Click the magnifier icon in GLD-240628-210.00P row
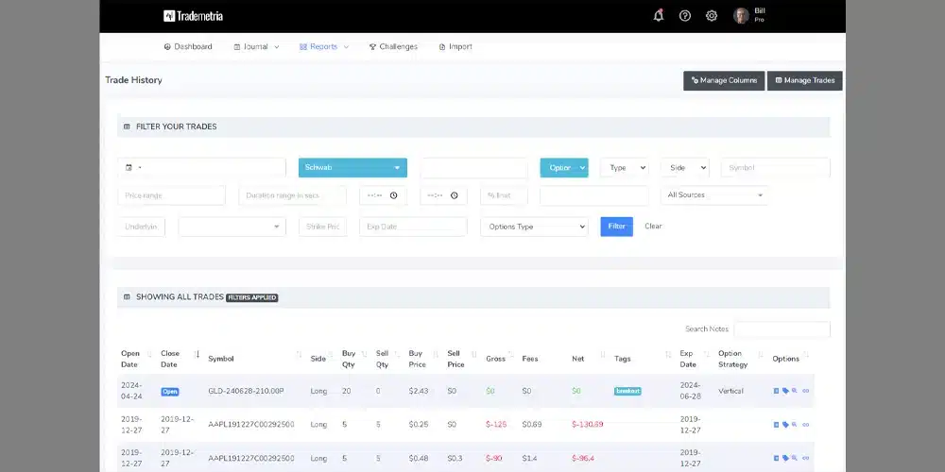Image resolution: width=945 pixels, height=472 pixels. [795, 391]
